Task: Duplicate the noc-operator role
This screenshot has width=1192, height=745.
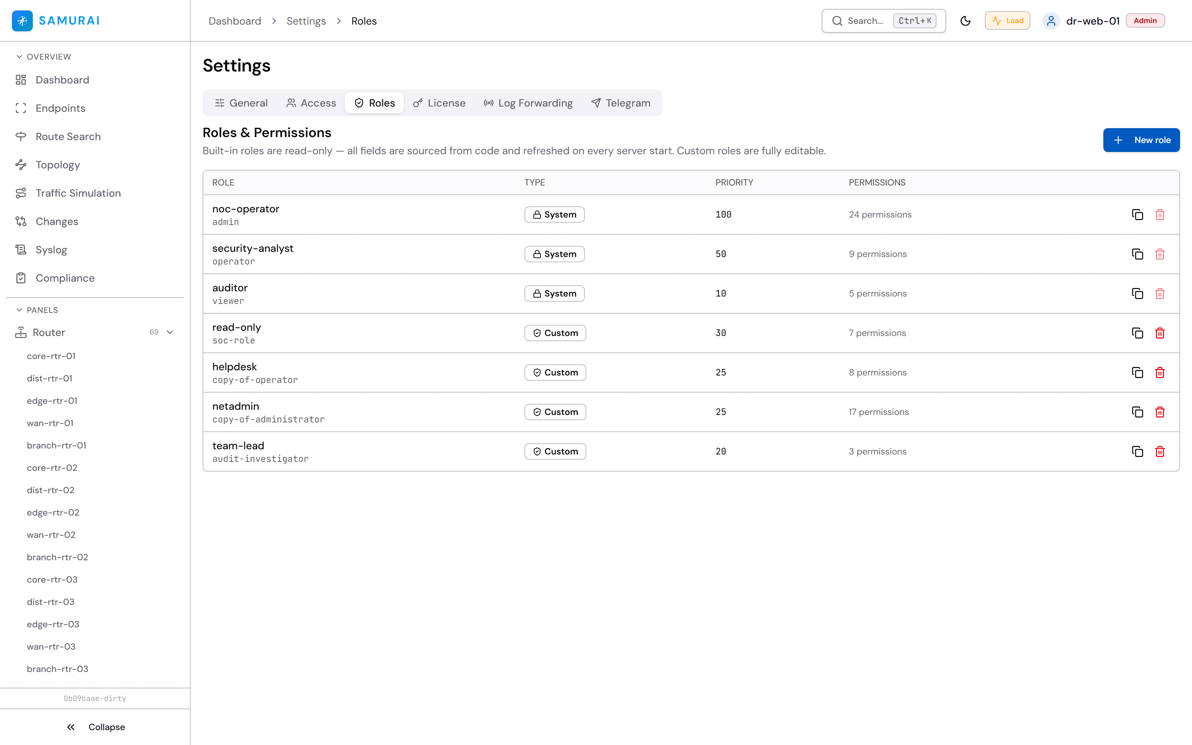Action: (x=1137, y=214)
